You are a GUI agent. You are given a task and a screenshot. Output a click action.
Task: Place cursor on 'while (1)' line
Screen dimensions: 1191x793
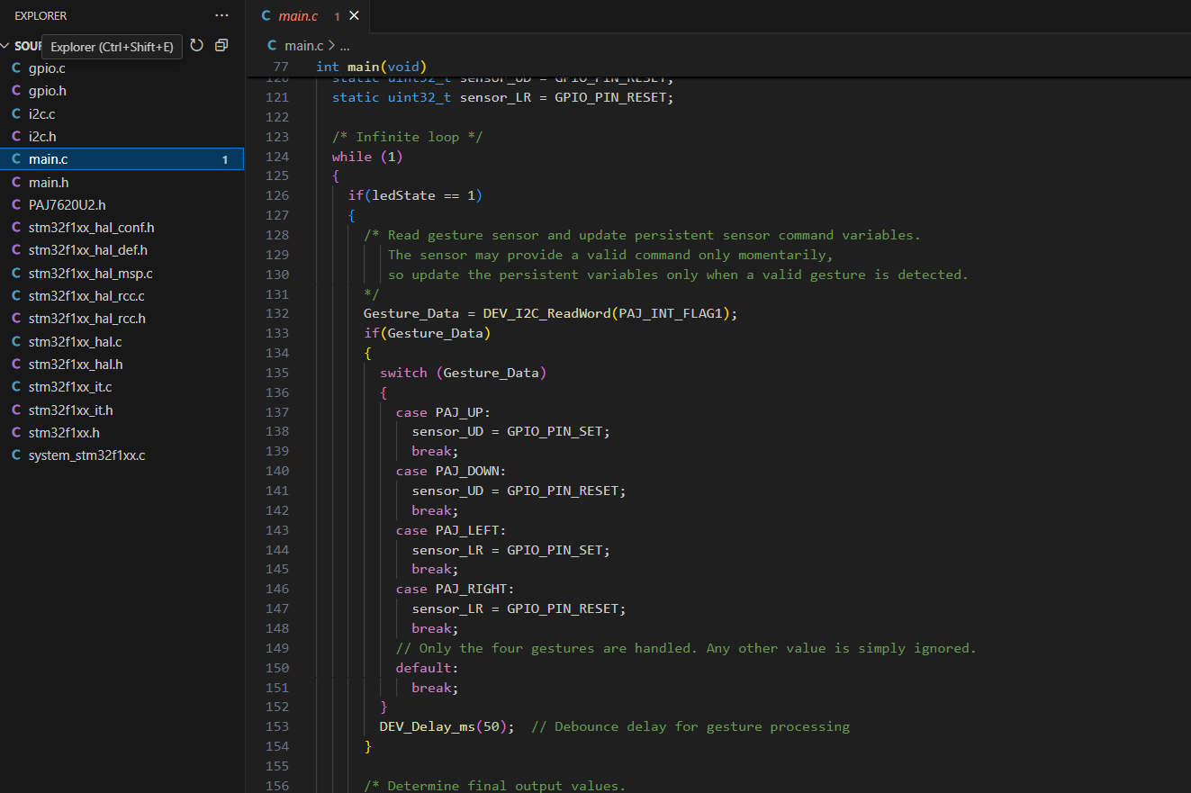click(x=367, y=157)
